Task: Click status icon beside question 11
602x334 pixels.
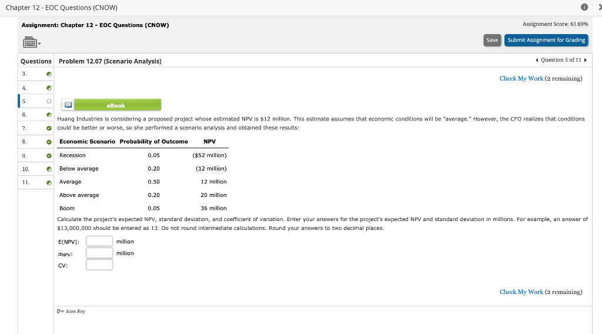Action: (x=49, y=182)
